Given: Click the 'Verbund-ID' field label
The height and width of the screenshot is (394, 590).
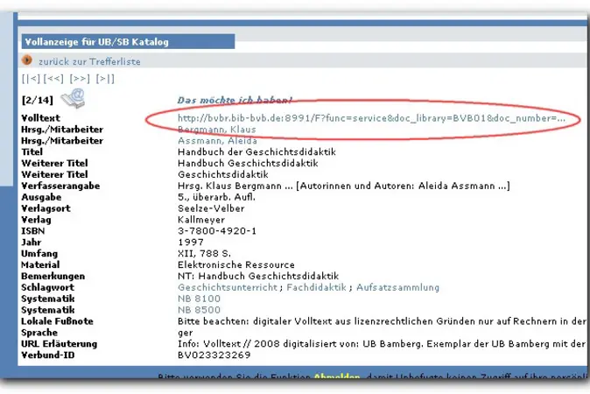Looking at the screenshot, I should (48, 355).
